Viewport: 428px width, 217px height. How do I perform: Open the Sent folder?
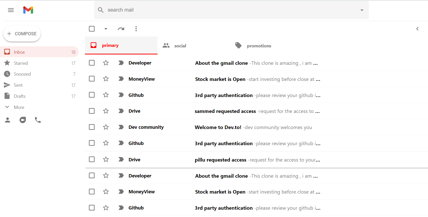[x=39, y=85]
